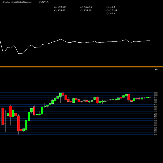The image size is (163, 163).
Task: Click the tall red candle falling to 500
Action: 19,124
